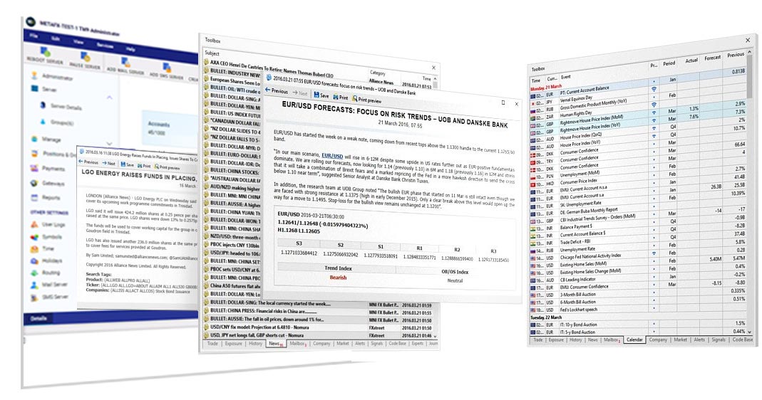Go to the Next article in the LGO Energy window

109,164
